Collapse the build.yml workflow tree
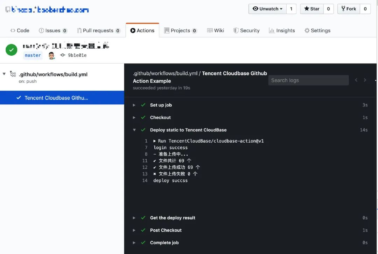 coord(4,74)
